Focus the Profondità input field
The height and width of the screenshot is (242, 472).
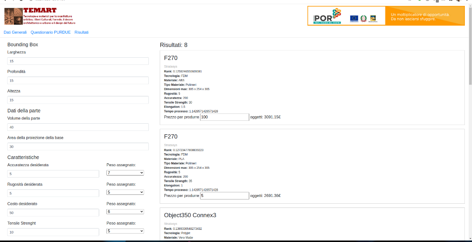point(78,80)
